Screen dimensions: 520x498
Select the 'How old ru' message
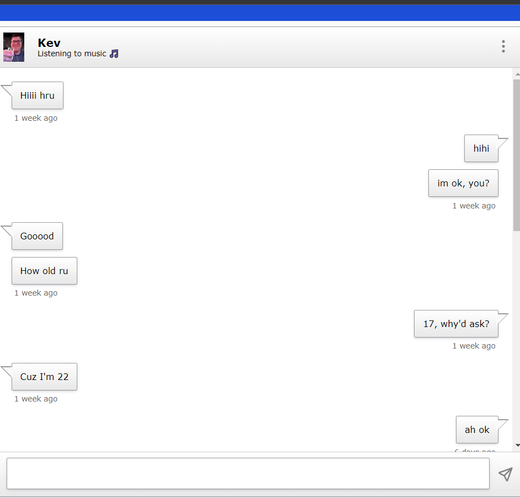point(45,271)
